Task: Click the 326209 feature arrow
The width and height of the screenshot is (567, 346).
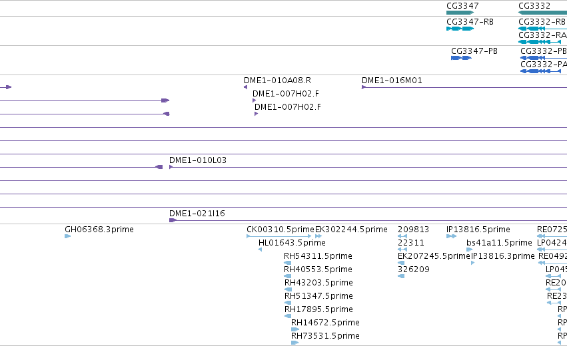Action: (401, 276)
